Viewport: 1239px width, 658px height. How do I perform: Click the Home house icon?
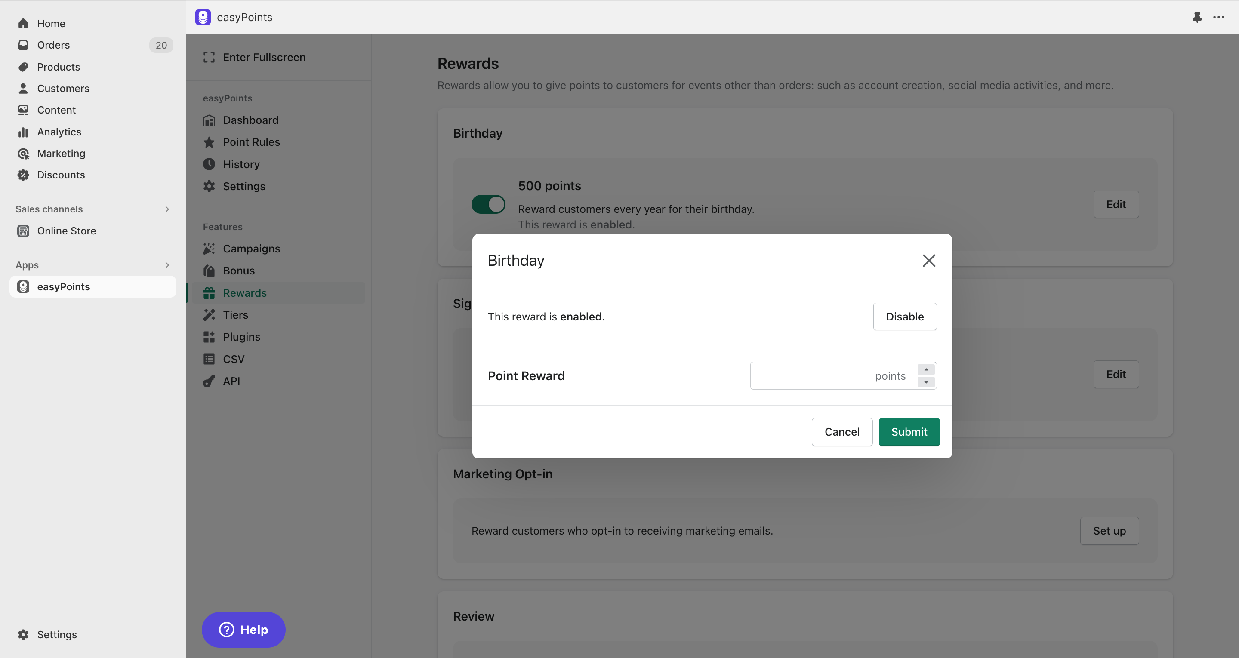(x=23, y=23)
